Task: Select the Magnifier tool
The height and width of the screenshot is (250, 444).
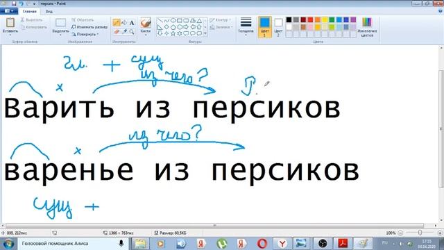Action: [132, 32]
